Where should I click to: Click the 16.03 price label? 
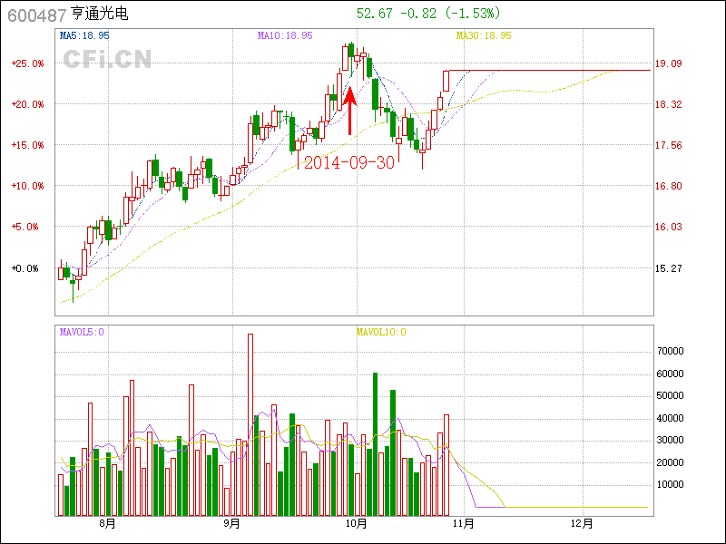668,227
